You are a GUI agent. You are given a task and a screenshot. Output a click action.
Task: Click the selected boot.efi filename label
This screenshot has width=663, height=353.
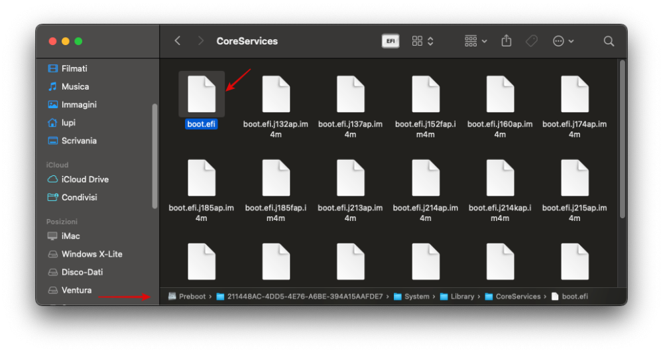[x=202, y=124]
